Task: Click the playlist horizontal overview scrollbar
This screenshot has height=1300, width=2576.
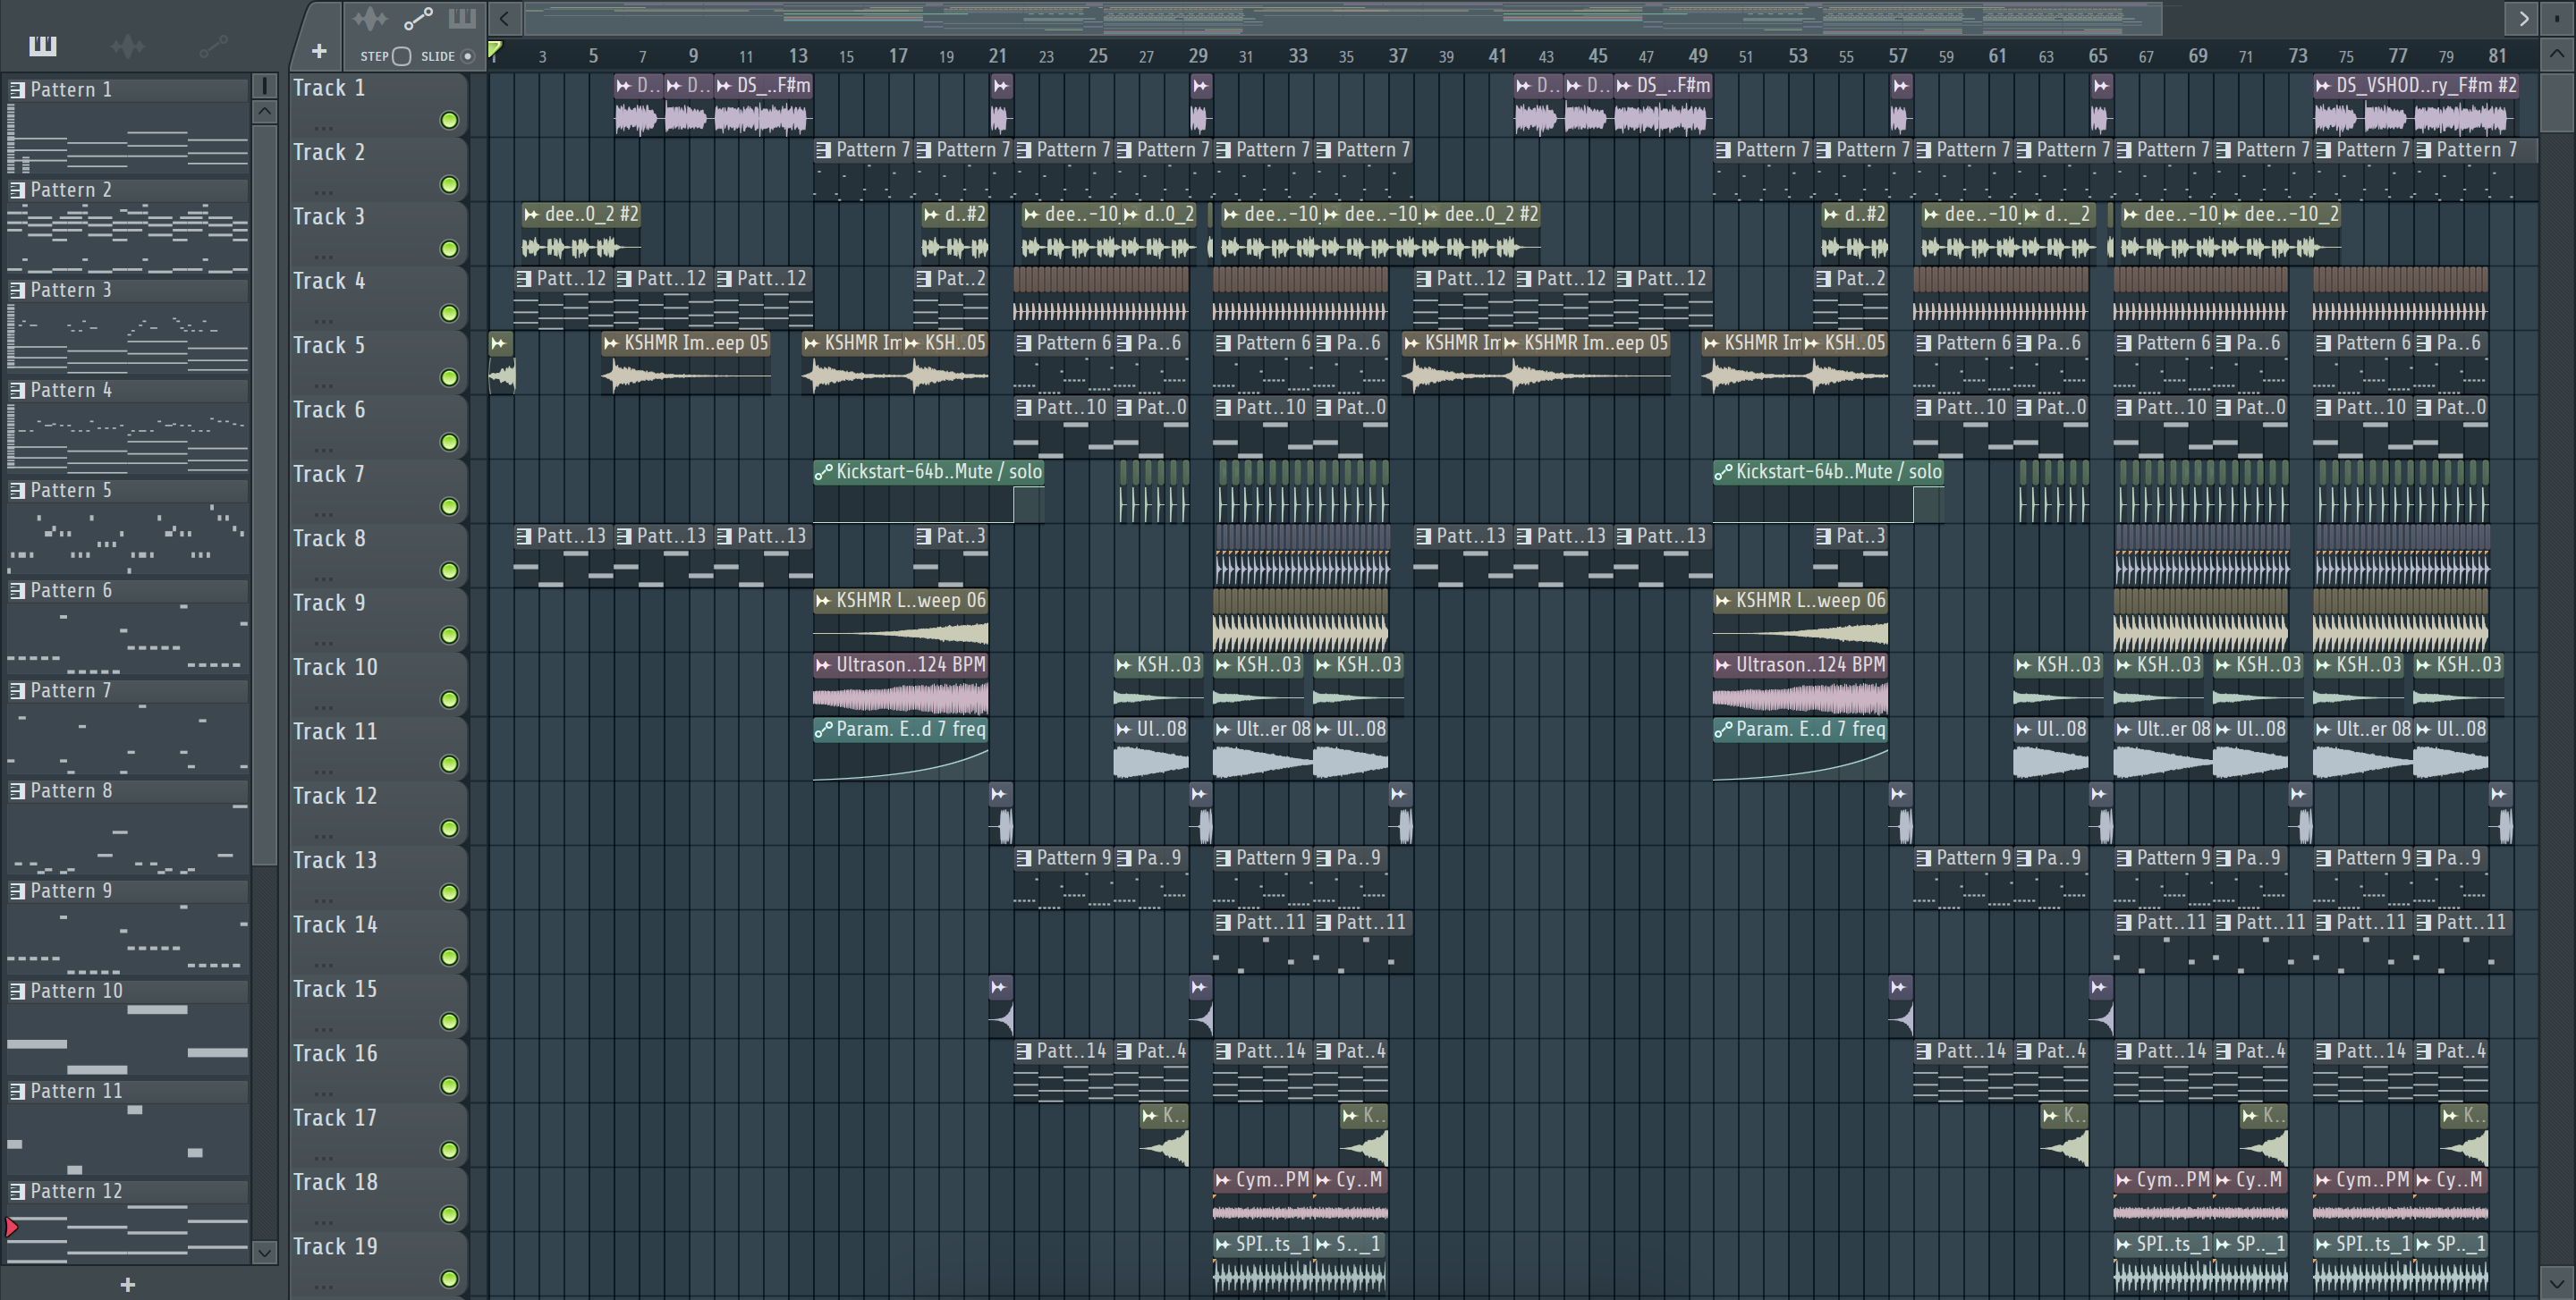Action: pyautogui.click(x=1343, y=18)
